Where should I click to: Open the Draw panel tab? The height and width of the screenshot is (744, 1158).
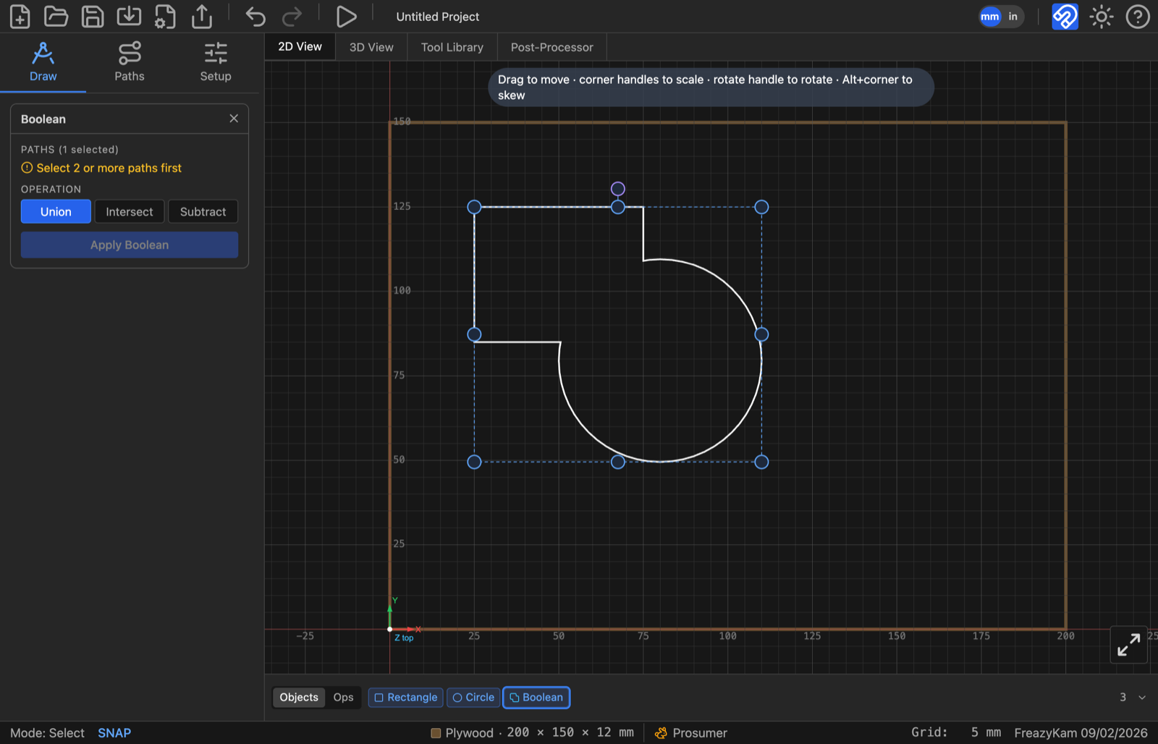point(43,62)
